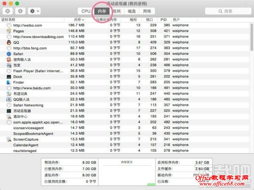Sort by PID column header
Image resolution: width=254 pixels, height=190 pixels.
click(x=163, y=20)
